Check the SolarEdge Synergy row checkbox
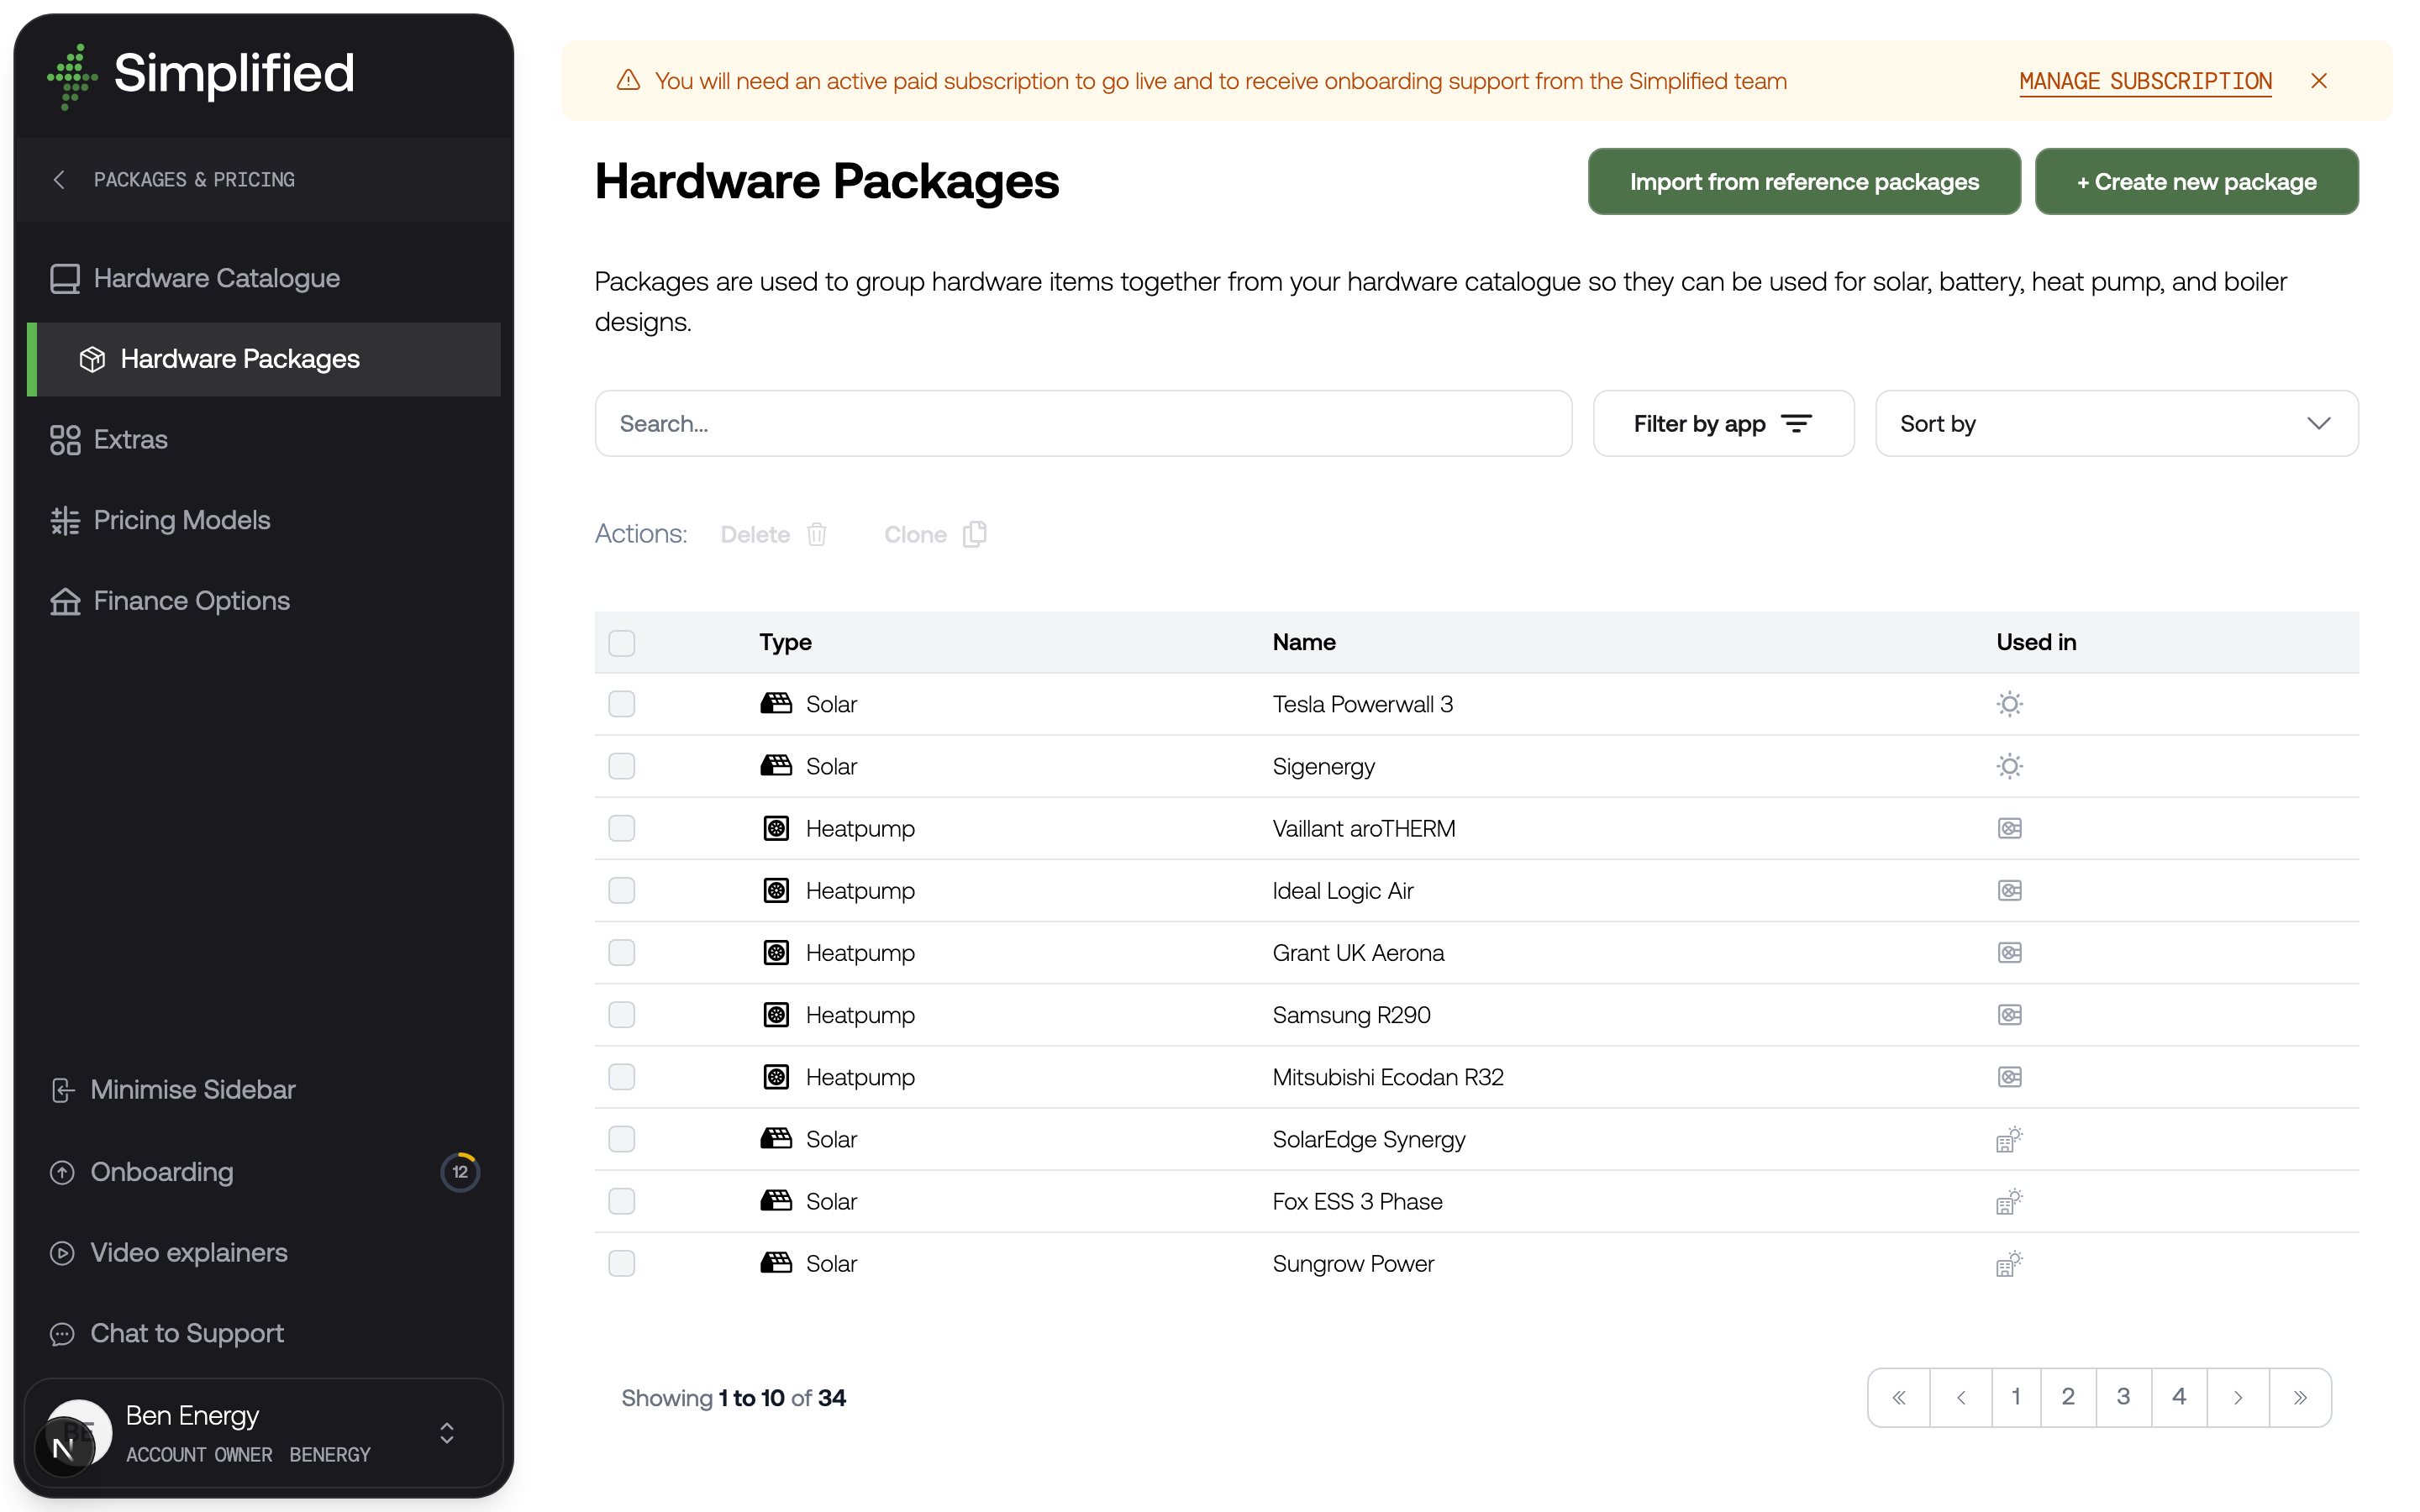The width and height of the screenshot is (2420, 1512). point(621,1139)
